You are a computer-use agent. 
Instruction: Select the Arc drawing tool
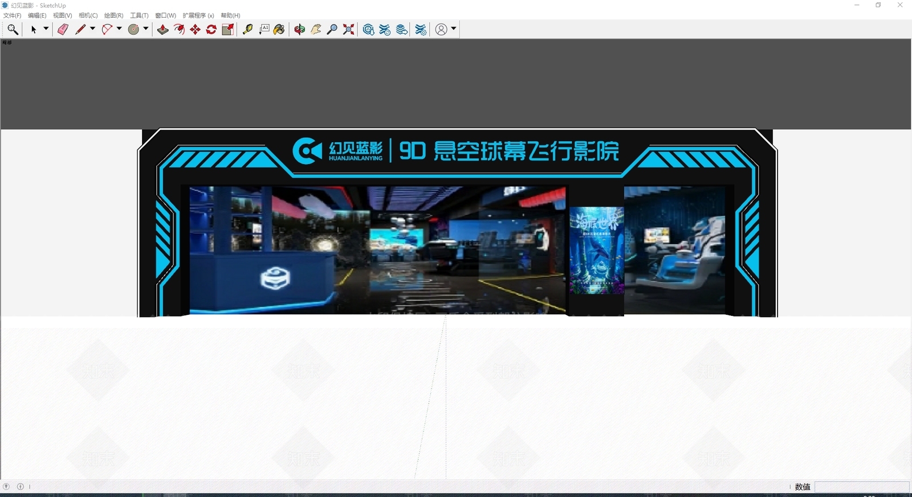click(107, 30)
